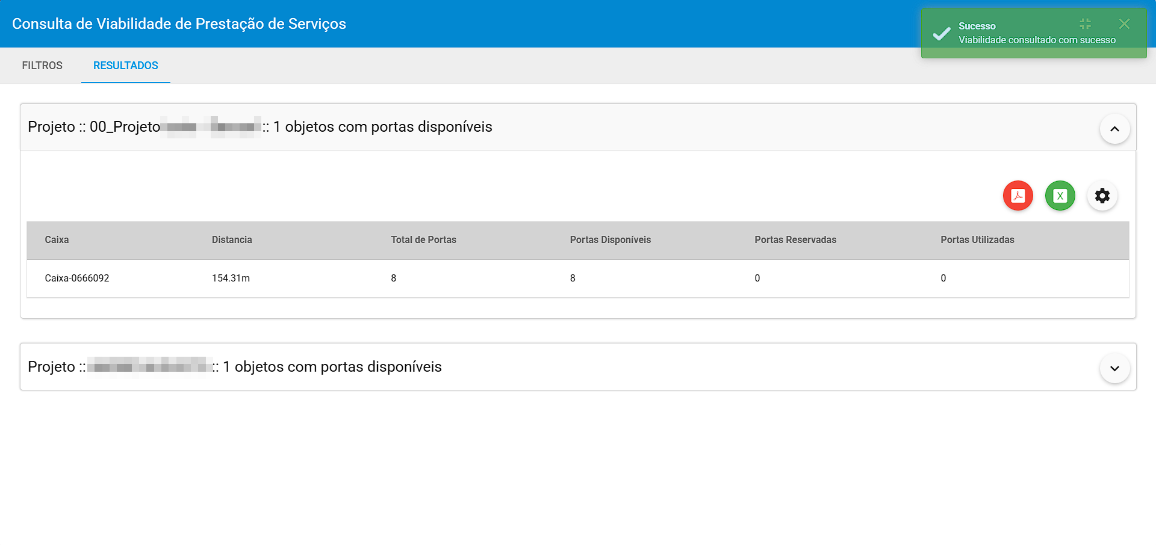Click the Portas Disponíveis column header
The width and height of the screenshot is (1156, 545).
(x=611, y=239)
